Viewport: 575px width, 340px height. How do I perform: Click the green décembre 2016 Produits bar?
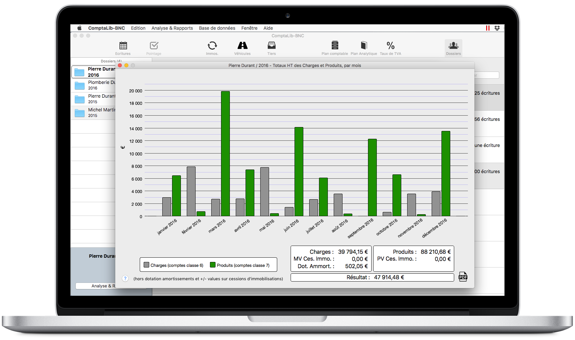click(x=446, y=173)
